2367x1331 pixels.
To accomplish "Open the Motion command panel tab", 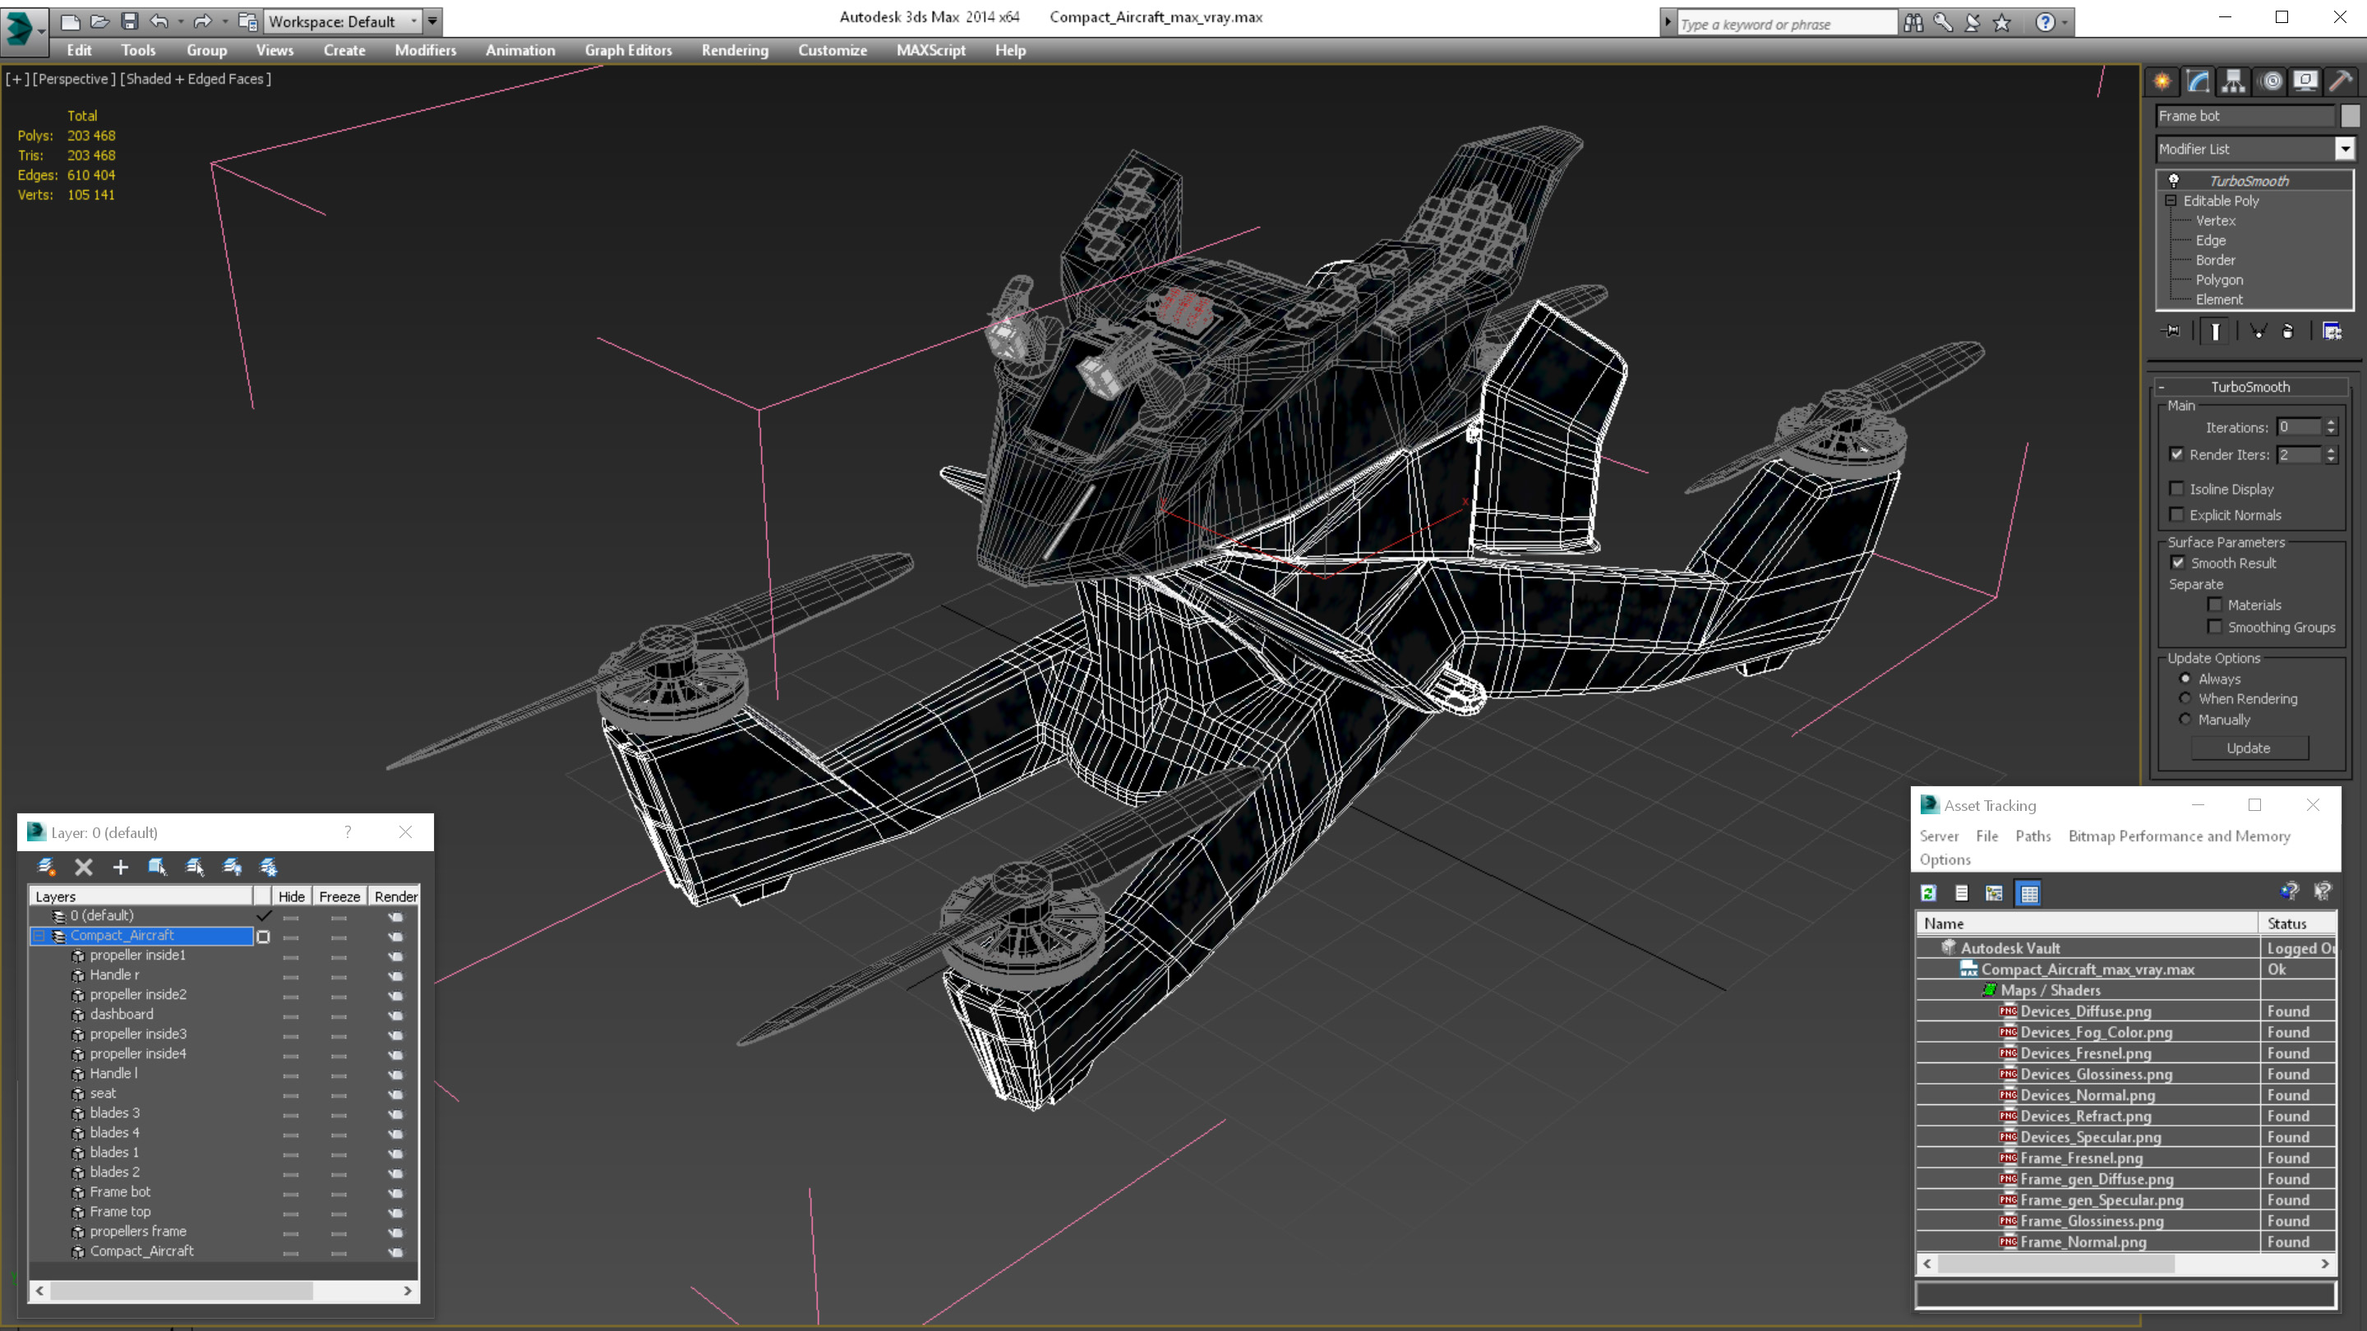I will (2271, 82).
